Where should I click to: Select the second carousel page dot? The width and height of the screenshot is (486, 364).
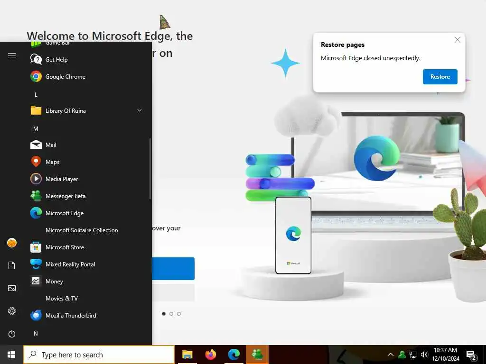(171, 314)
